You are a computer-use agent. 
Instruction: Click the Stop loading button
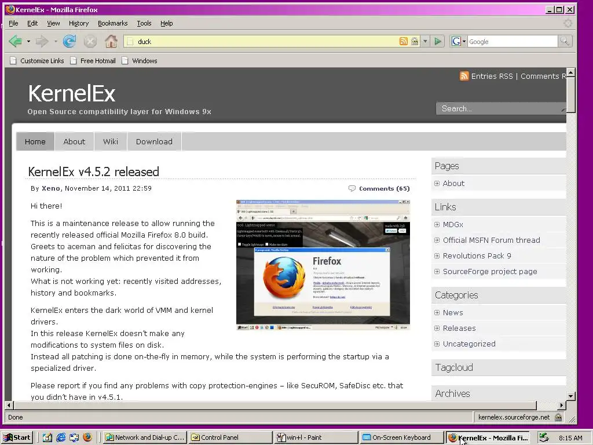tap(90, 41)
